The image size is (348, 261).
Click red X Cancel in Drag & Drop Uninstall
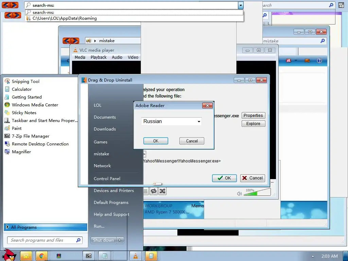(x=253, y=178)
